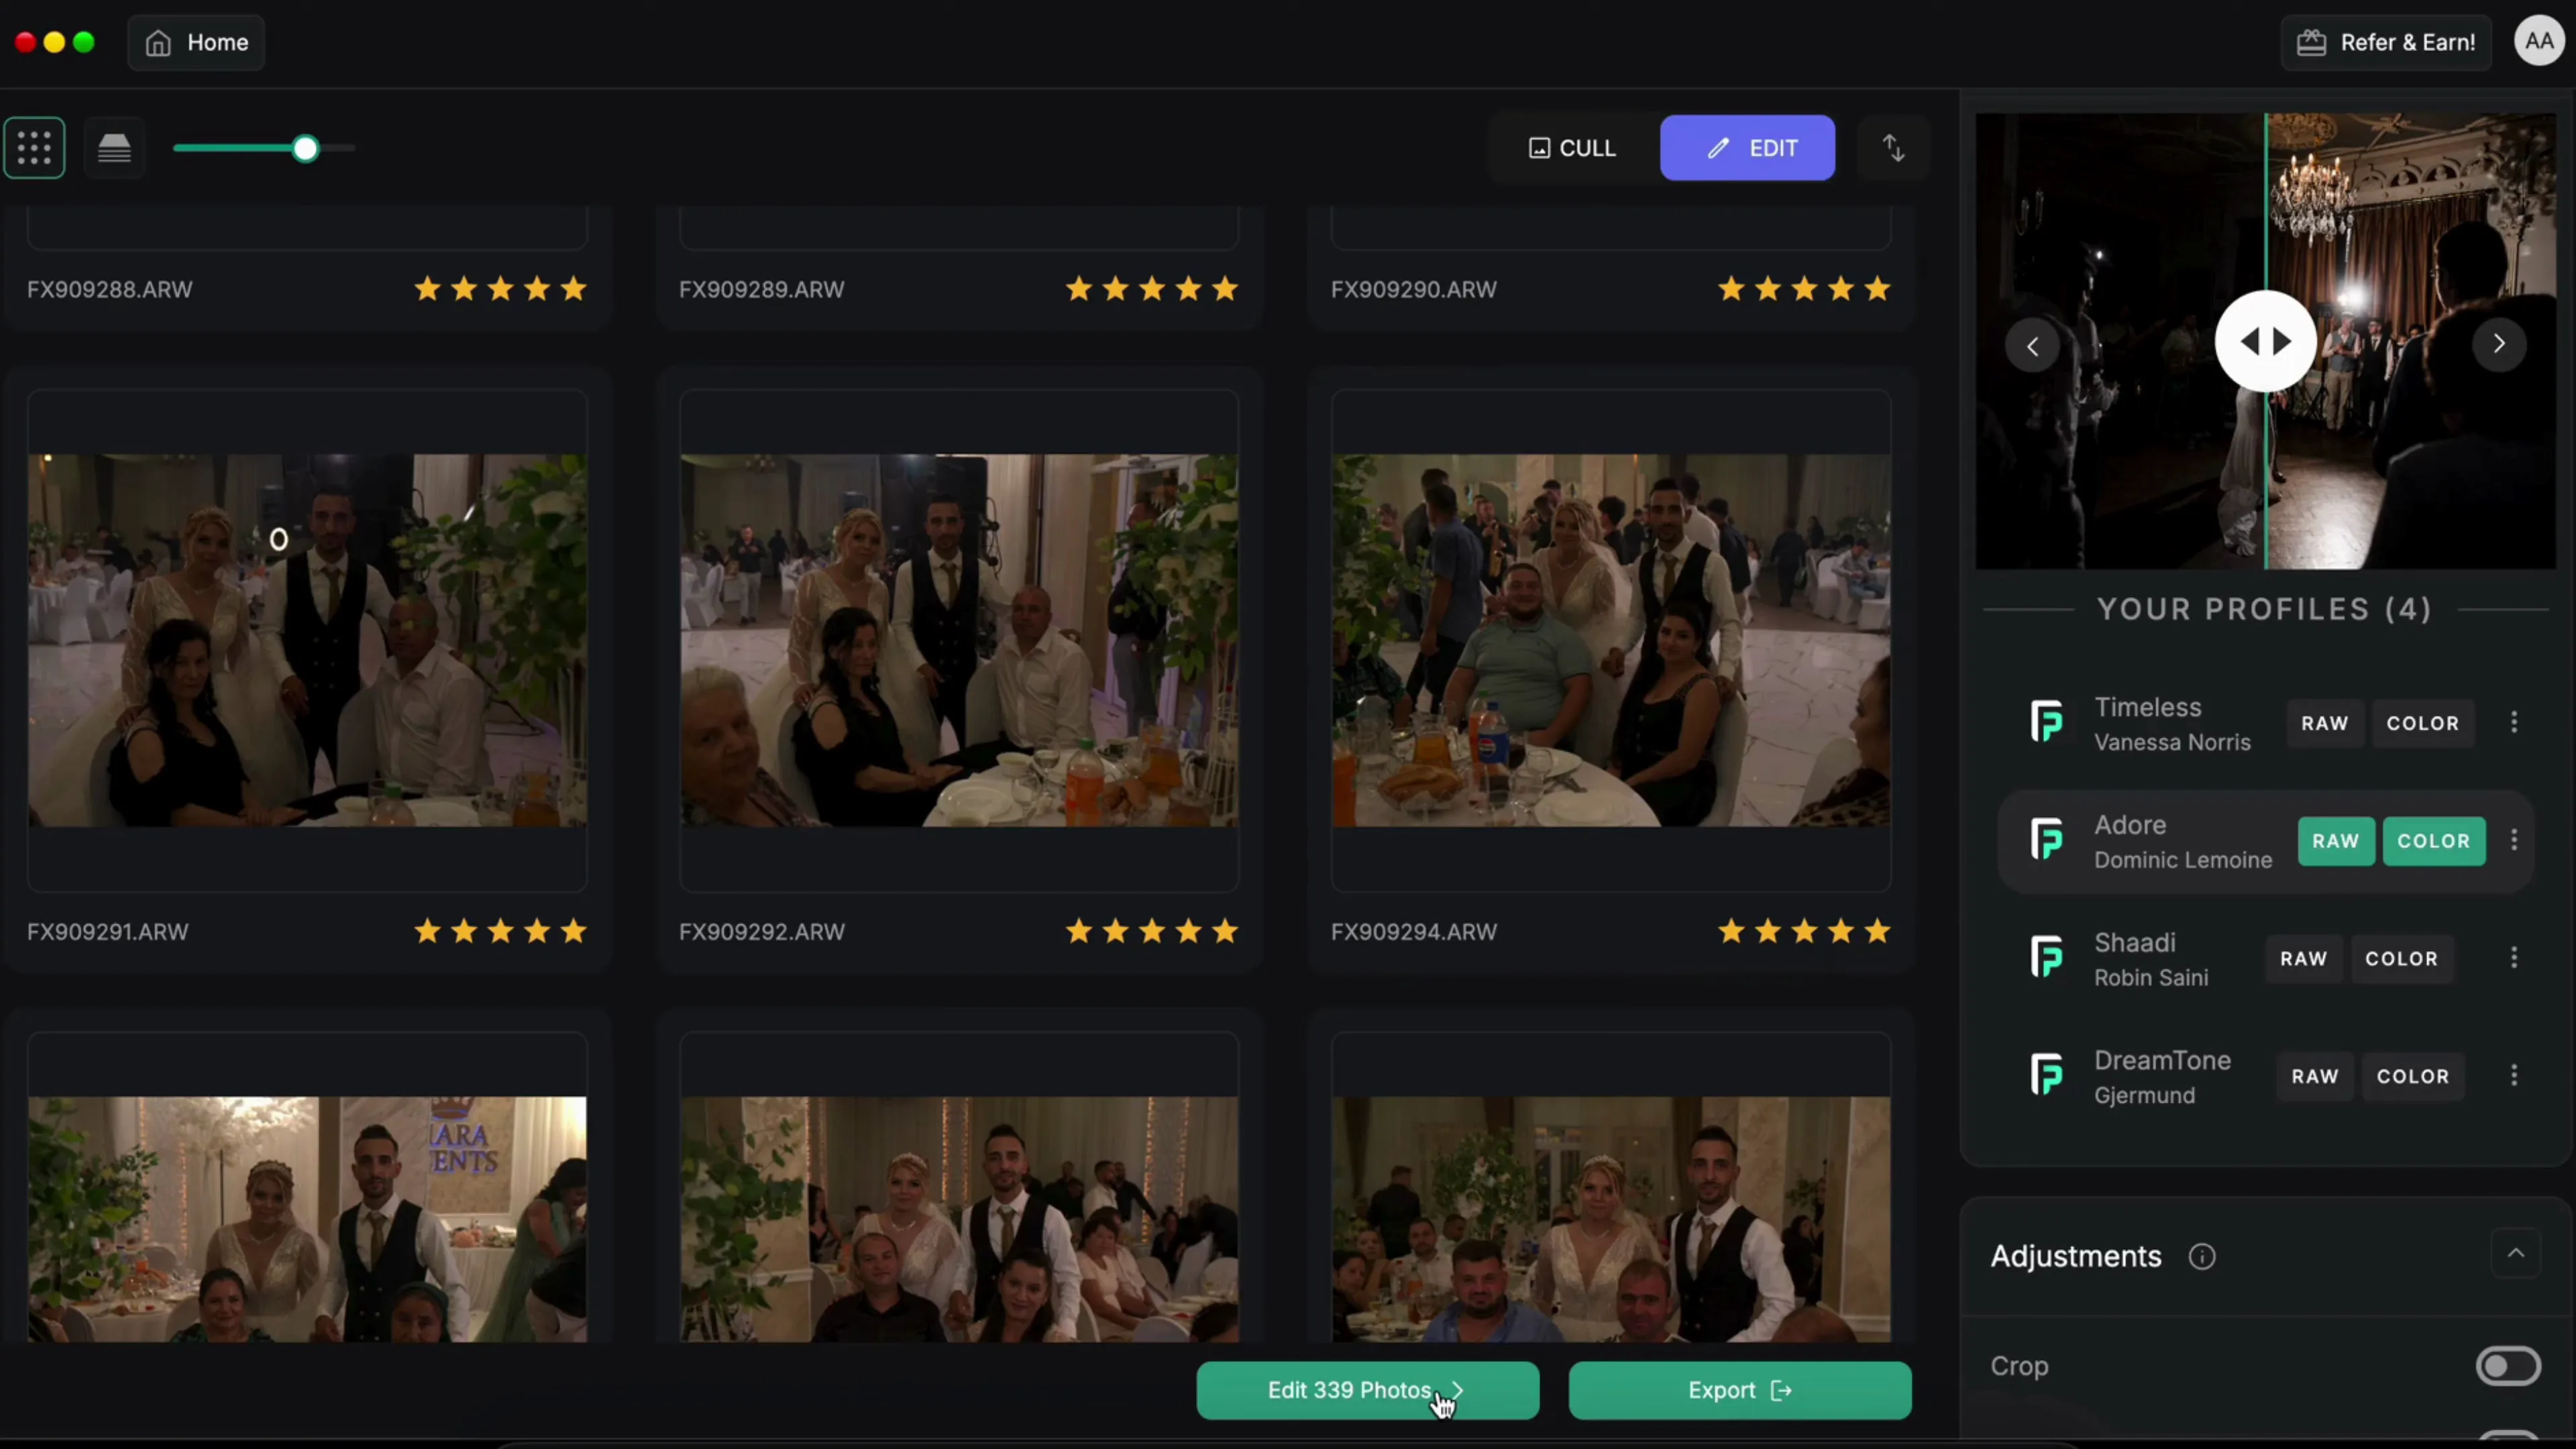Viewport: 2576px width, 1449px height.
Task: Click the Home icon in the top bar
Action: [157, 42]
